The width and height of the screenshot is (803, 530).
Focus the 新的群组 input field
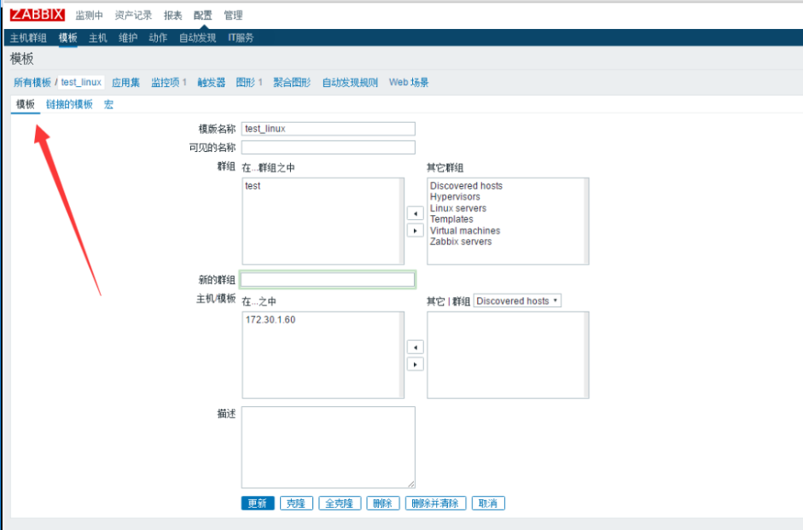coord(328,280)
